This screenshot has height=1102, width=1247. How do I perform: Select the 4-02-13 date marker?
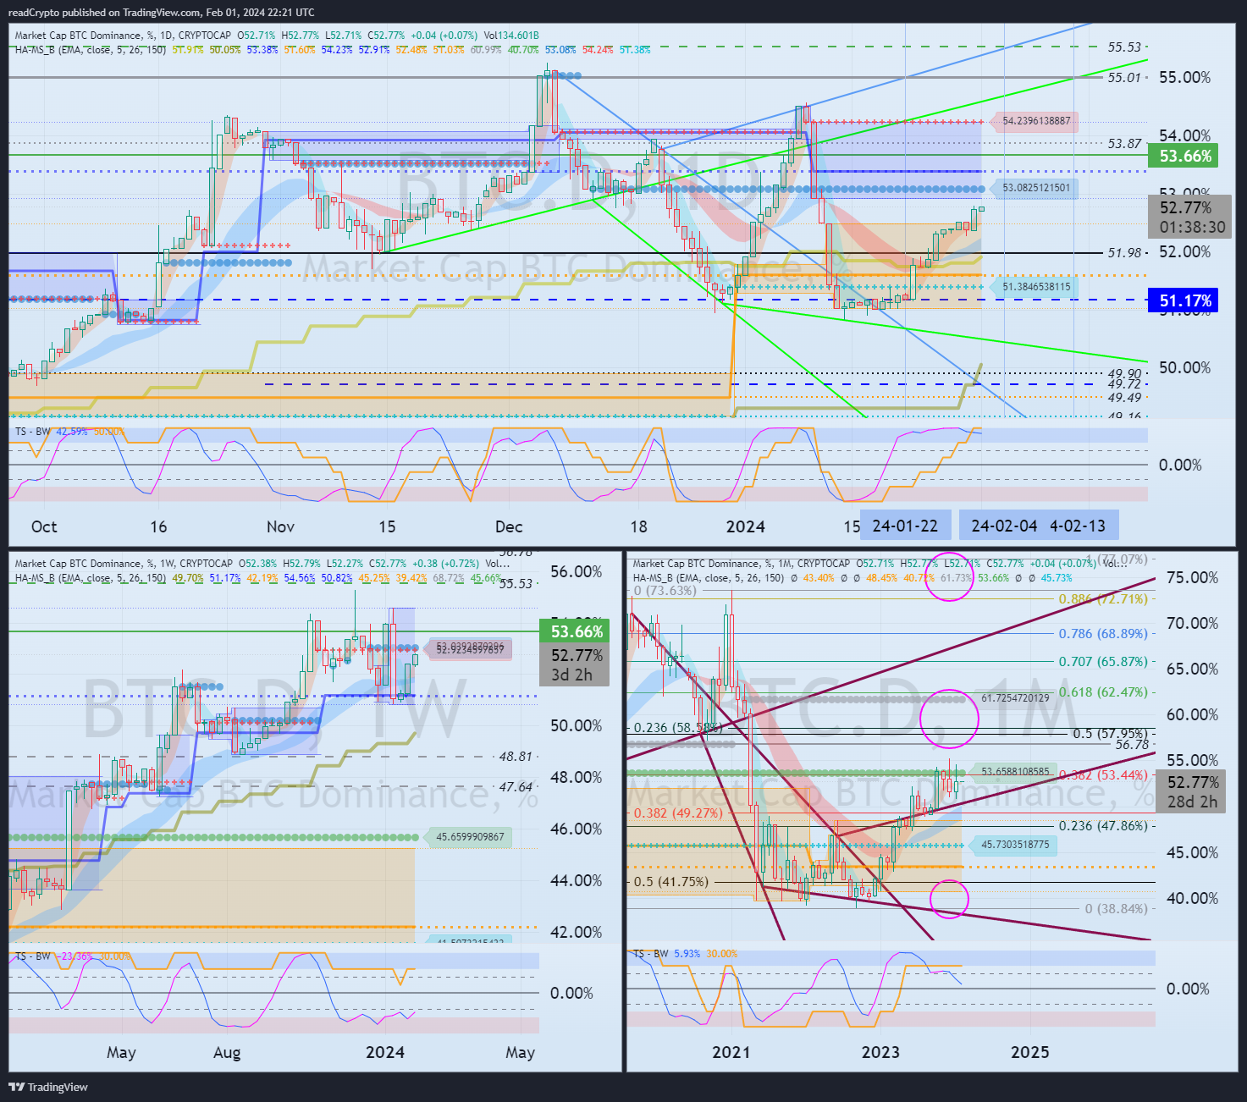[1078, 526]
